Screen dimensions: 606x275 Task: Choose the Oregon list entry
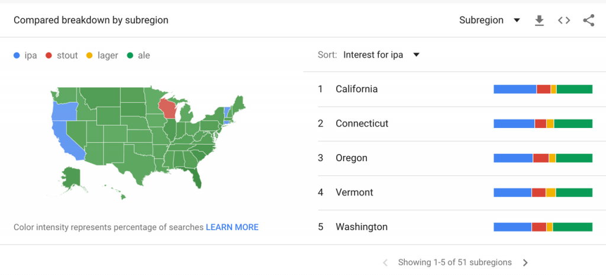coord(455,158)
